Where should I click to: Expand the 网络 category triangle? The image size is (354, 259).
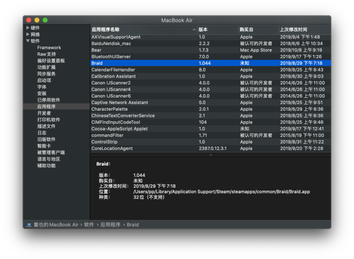pyautogui.click(x=28, y=34)
